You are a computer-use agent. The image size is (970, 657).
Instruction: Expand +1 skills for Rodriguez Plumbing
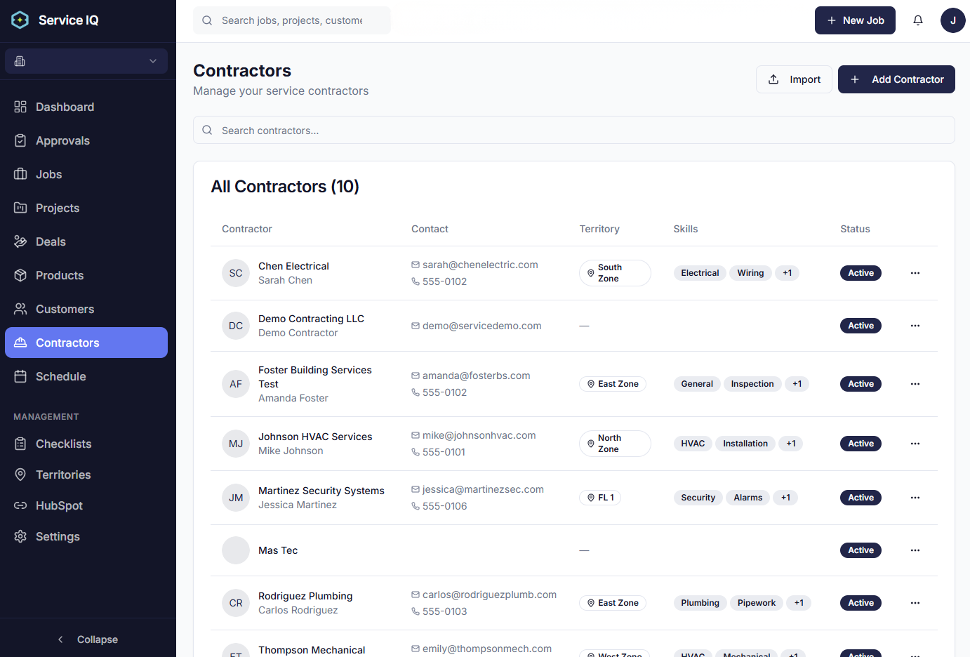pos(799,603)
